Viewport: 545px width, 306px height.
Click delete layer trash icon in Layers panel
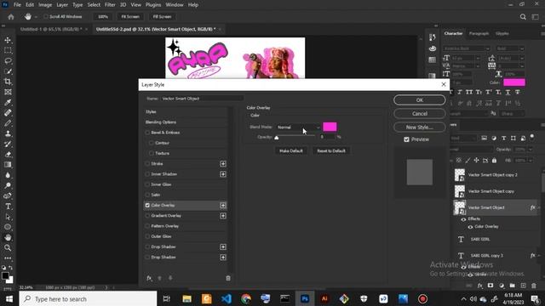(534, 286)
